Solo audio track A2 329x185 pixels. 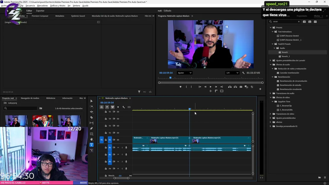click(122, 154)
